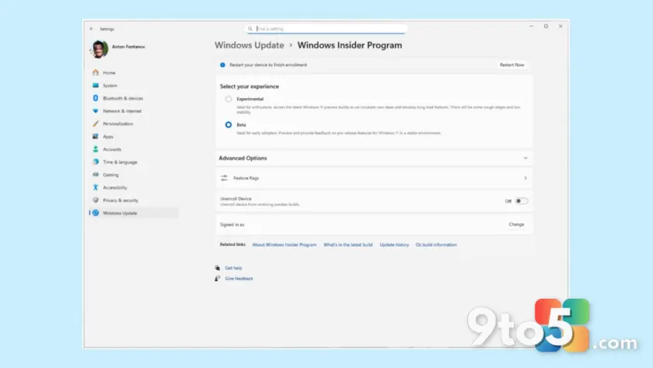Image resolution: width=653 pixels, height=368 pixels.
Task: Click the Time & language globe icon
Action: 96,162
